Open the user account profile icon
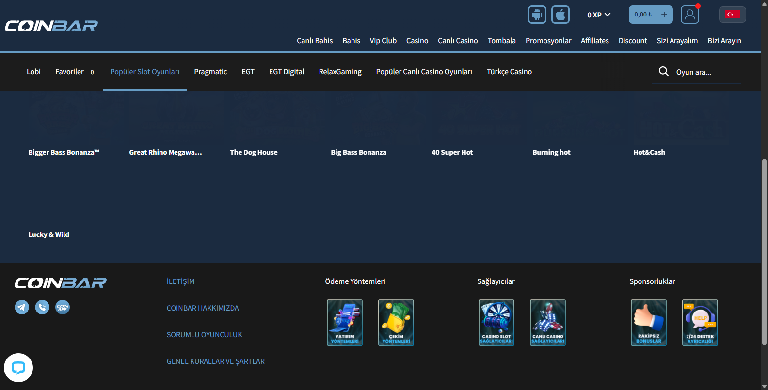The height and width of the screenshot is (390, 768). (x=689, y=15)
